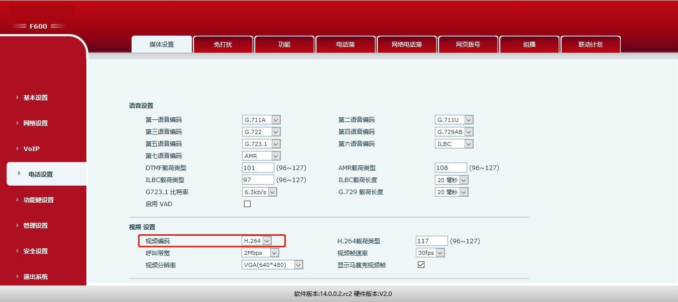Uncheck 显示马赛克视频帧 option

click(420, 264)
